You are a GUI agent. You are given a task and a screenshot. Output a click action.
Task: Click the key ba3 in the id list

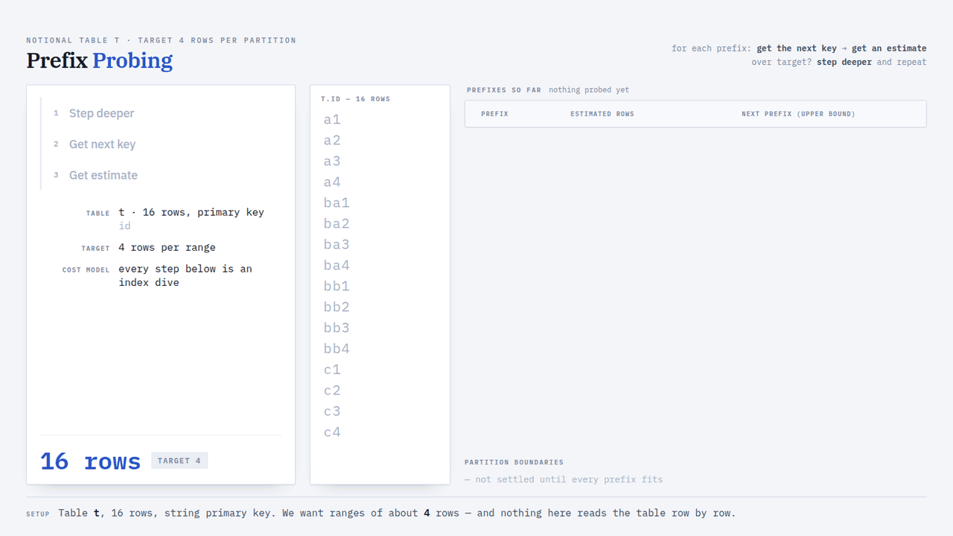click(337, 244)
